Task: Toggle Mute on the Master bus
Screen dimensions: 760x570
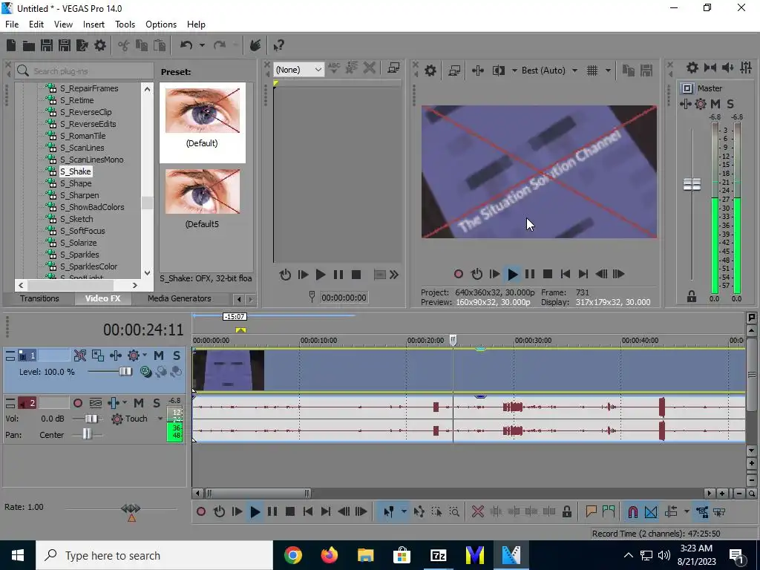Action: [715, 104]
